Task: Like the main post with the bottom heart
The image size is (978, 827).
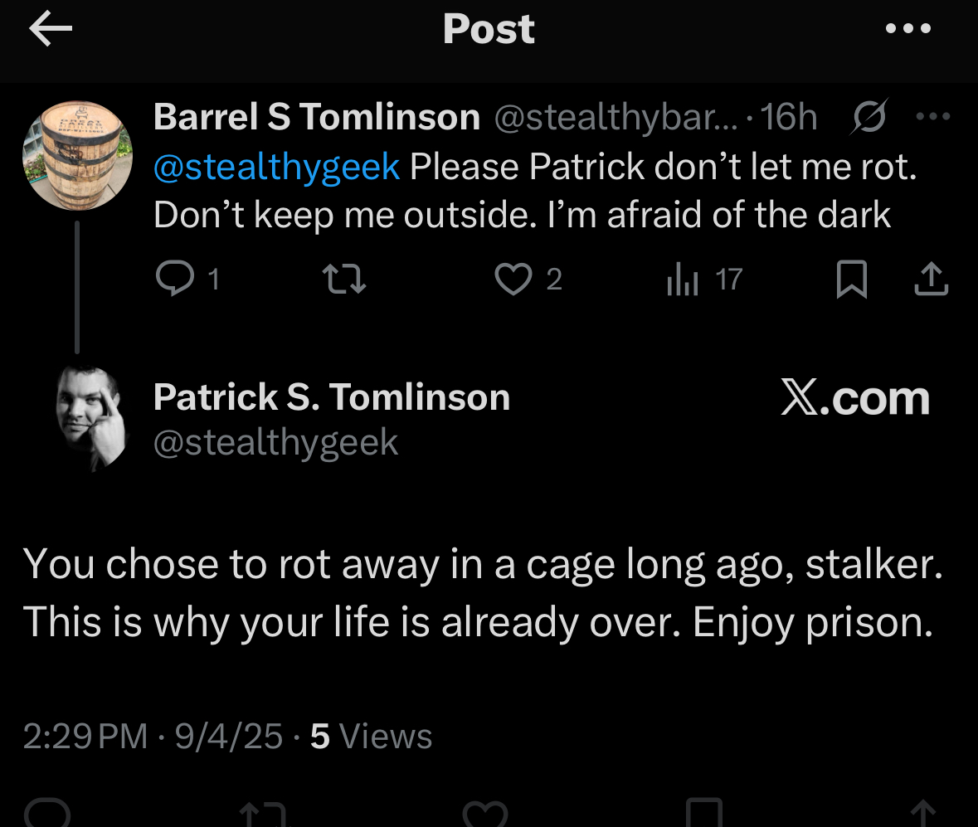Action: click(485, 813)
